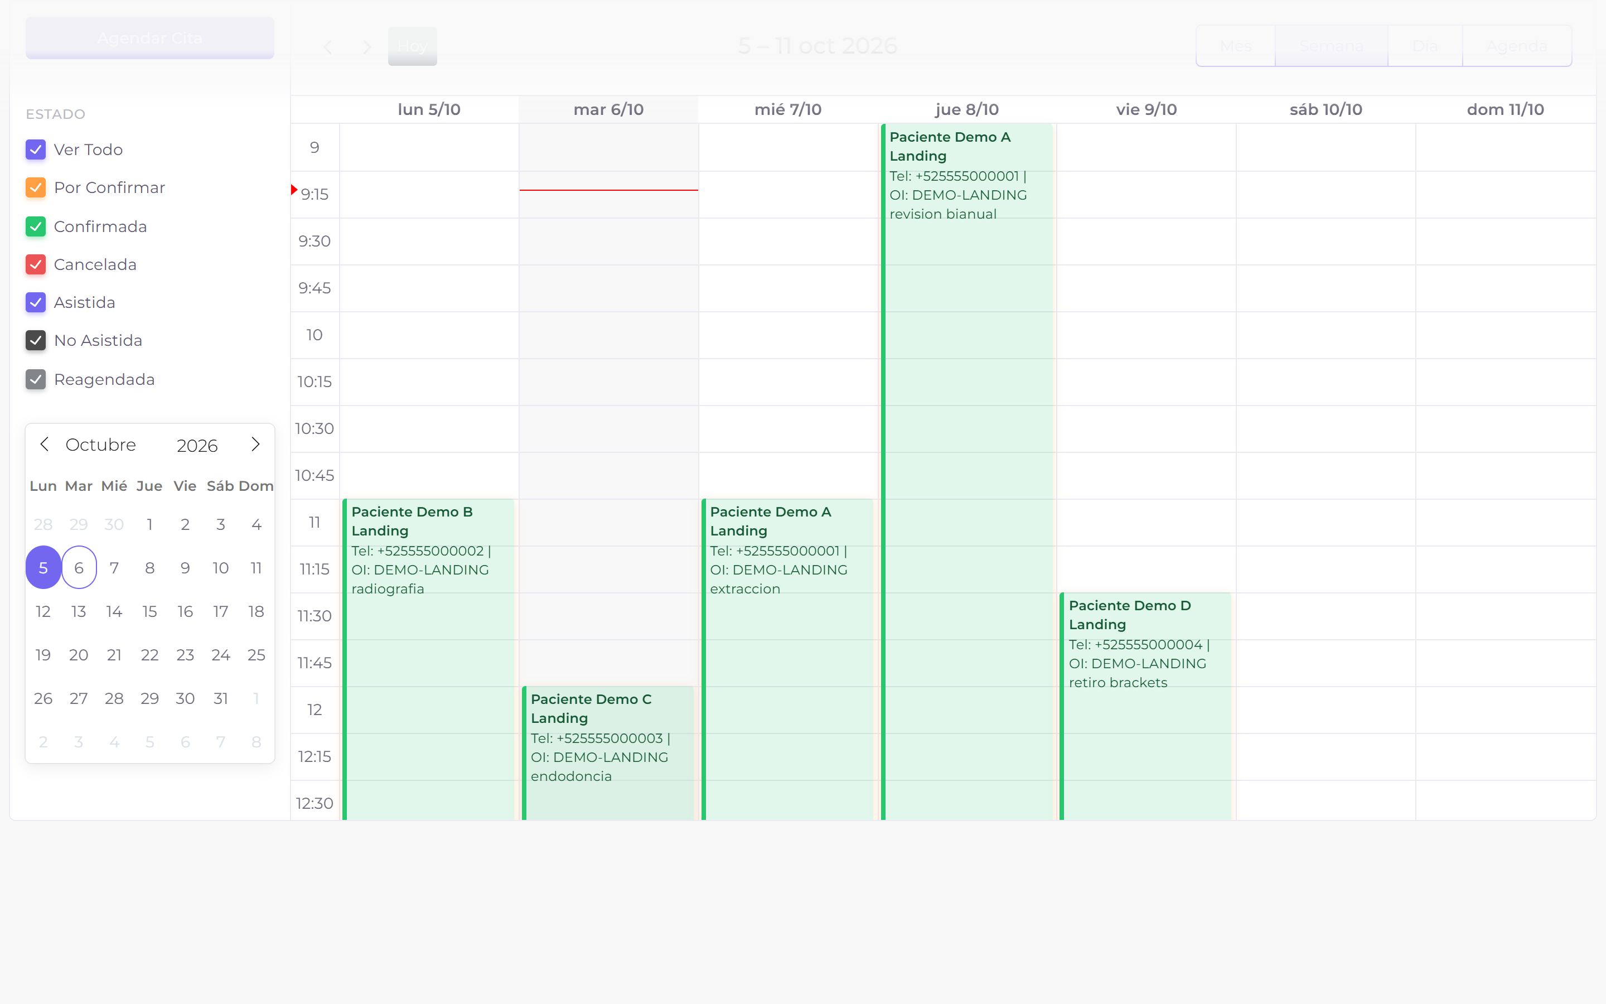
Task: Select September 30 in mini calendar
Action: [114, 524]
